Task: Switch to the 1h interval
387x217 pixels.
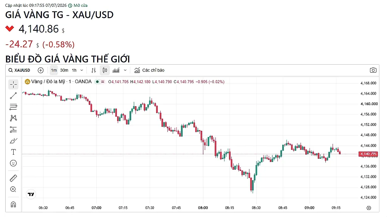Action: click(x=74, y=70)
